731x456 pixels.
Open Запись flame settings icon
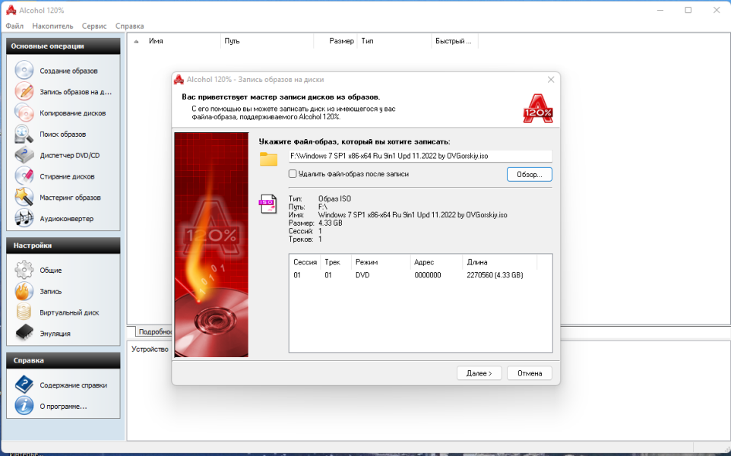coord(24,291)
